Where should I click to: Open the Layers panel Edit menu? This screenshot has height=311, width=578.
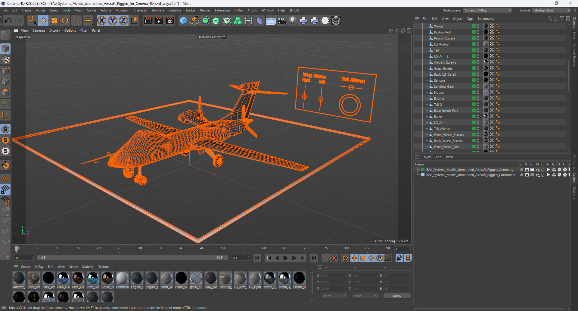click(439, 157)
